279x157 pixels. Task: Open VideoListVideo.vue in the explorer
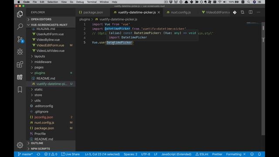coord(51,51)
